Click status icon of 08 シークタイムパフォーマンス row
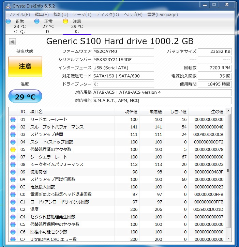 (13, 165)
